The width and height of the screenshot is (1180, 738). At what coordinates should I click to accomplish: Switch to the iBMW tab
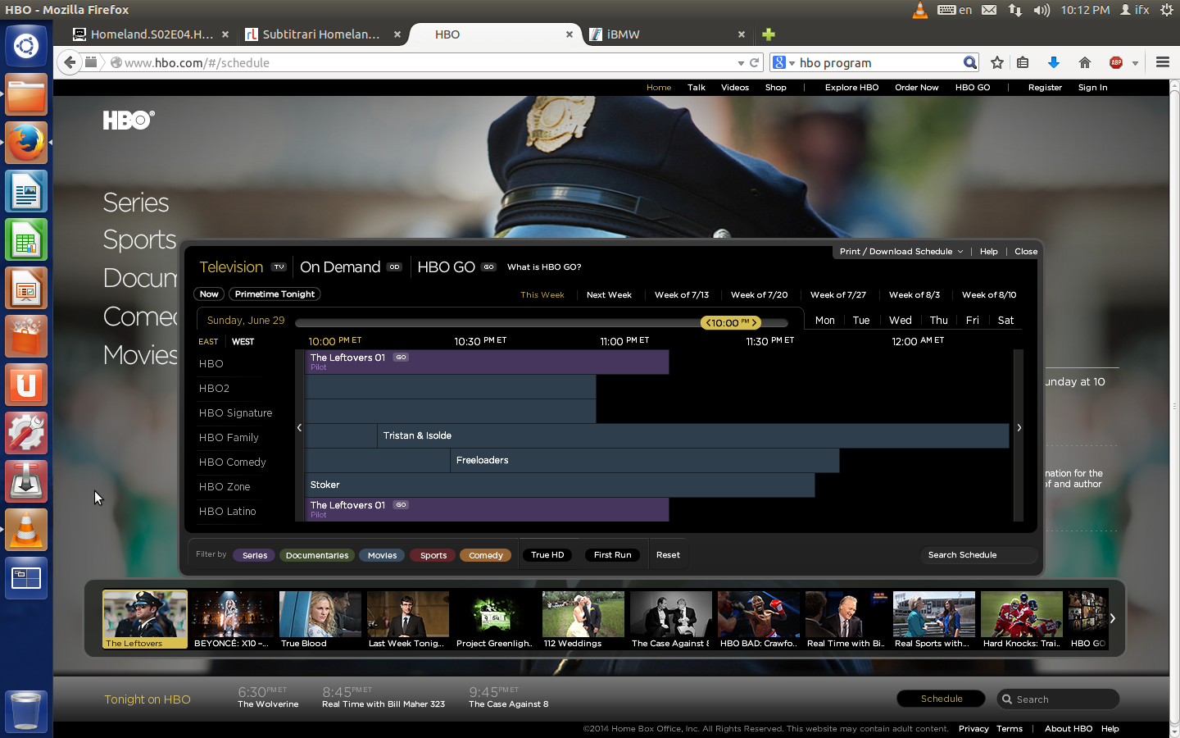point(667,34)
